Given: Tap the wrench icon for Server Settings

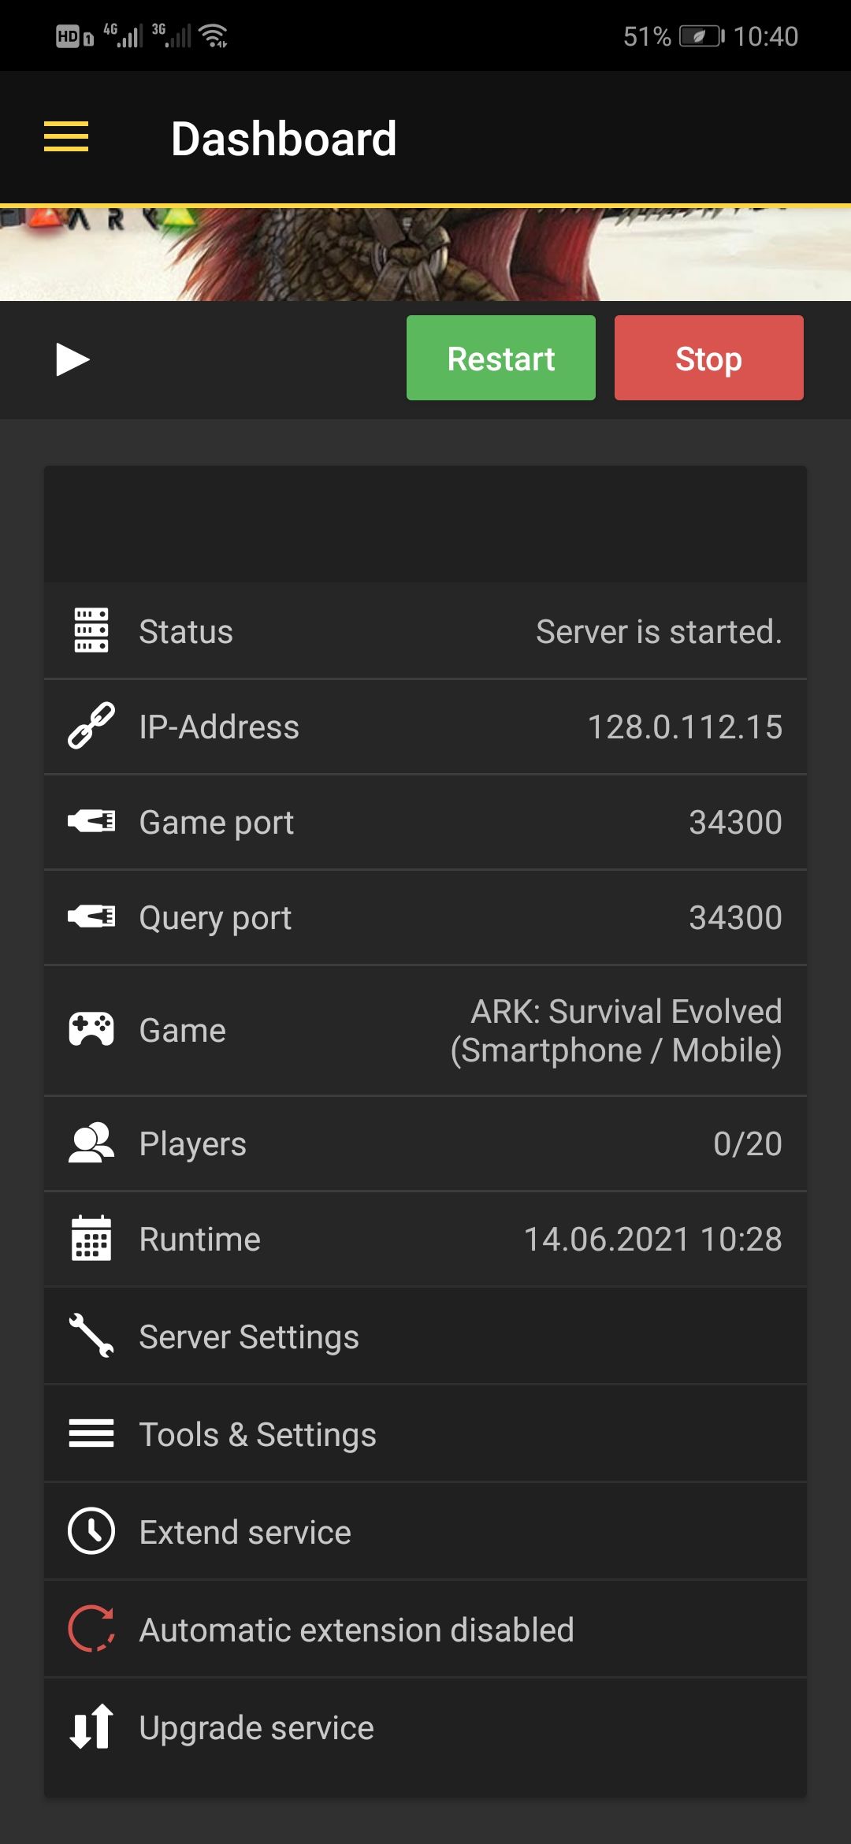Looking at the screenshot, I should (x=91, y=1336).
